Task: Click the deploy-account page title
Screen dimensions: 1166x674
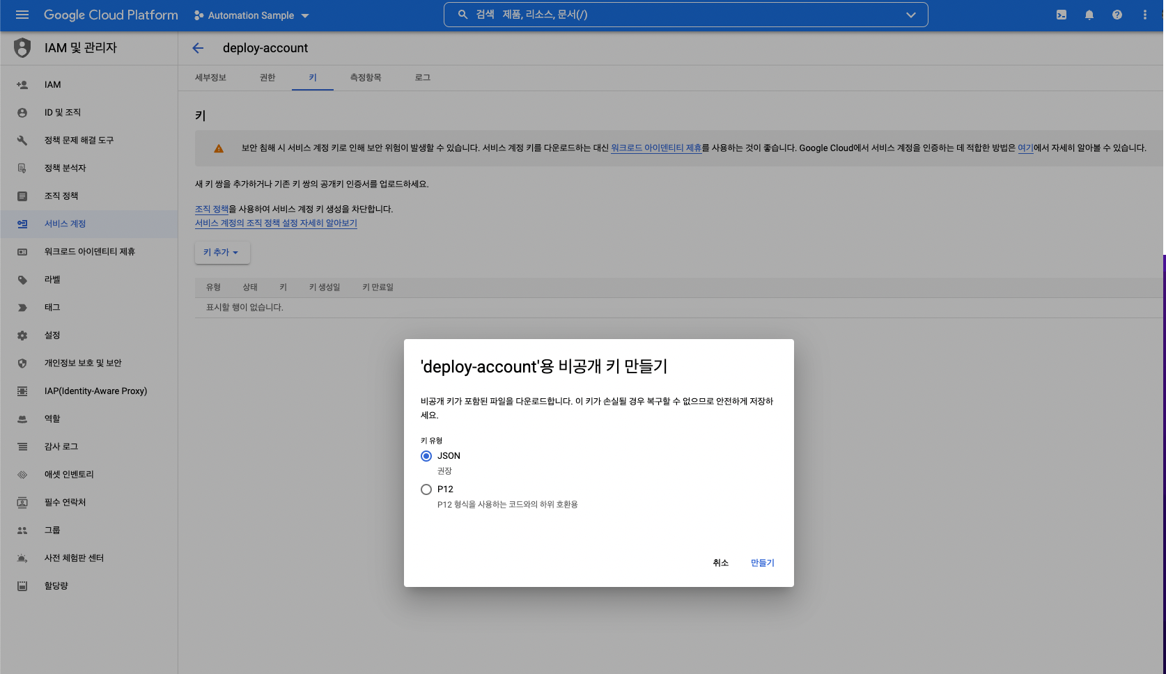Action: 265,48
